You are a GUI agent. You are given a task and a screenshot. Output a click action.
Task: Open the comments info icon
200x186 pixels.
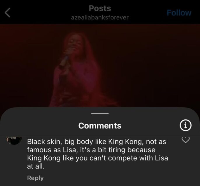(x=185, y=125)
